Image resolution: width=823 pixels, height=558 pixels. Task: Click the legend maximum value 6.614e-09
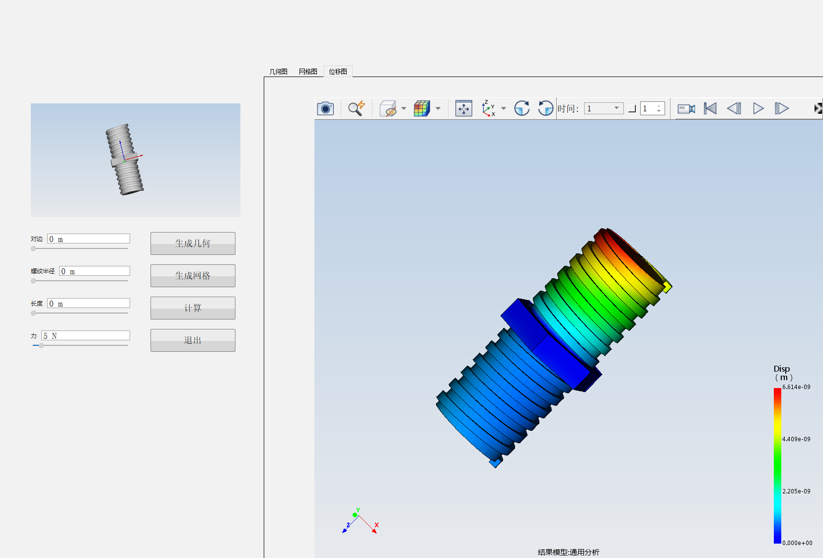coord(796,387)
